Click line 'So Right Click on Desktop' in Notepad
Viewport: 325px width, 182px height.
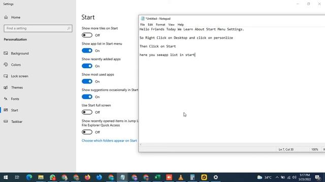pyautogui.click(x=186, y=38)
